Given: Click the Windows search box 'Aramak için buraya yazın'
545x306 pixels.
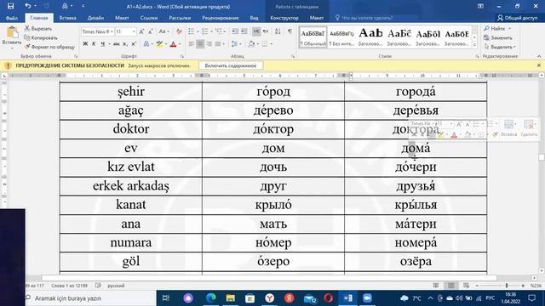Looking at the screenshot, I should click(x=90, y=298).
